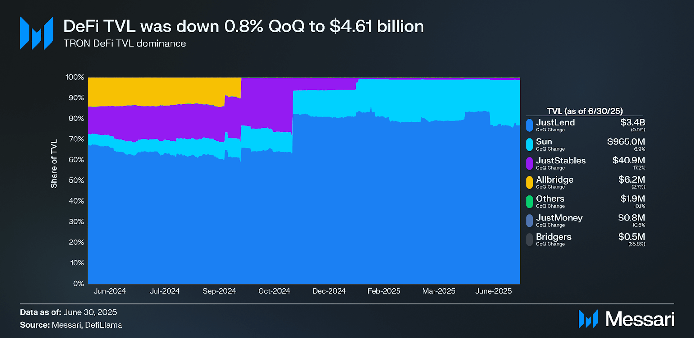The image size is (694, 338).
Task: Click the Others green legend swatch
Action: [x=529, y=202]
